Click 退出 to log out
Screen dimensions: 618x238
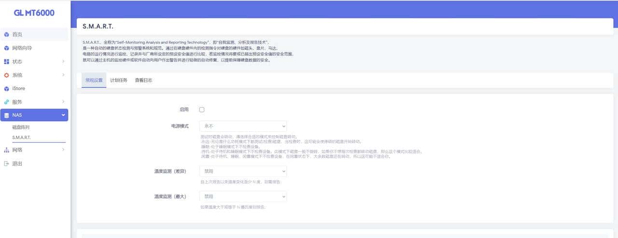coord(17,164)
